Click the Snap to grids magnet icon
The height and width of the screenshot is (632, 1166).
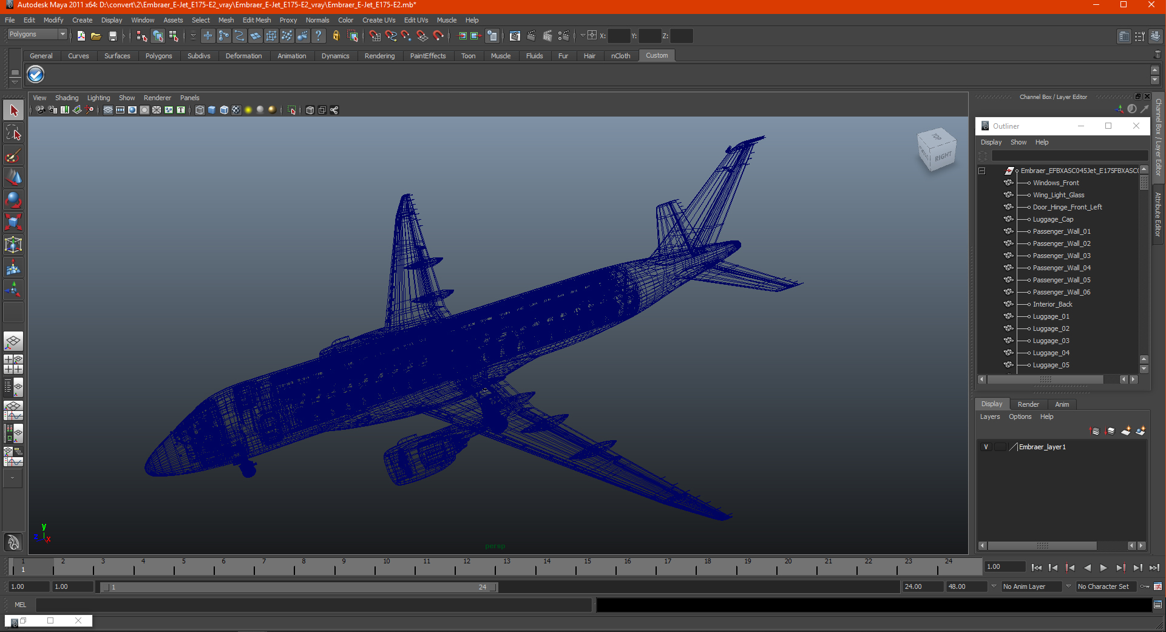click(x=375, y=36)
